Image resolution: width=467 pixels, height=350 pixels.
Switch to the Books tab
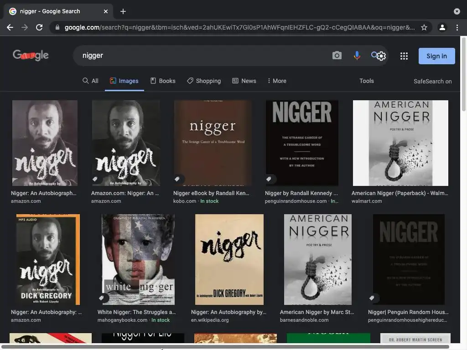[x=163, y=81]
